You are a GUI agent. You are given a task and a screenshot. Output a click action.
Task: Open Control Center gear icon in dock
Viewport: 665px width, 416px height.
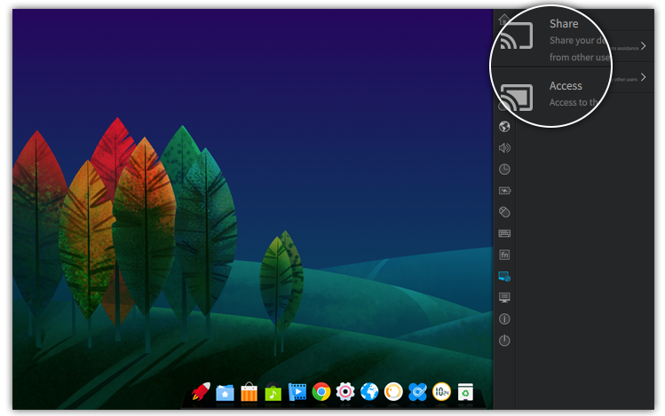pos(345,392)
